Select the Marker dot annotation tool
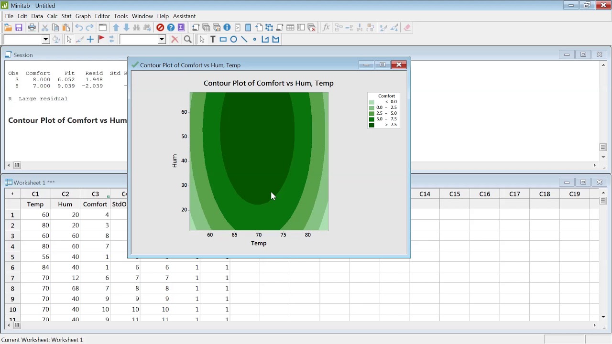Image resolution: width=612 pixels, height=344 pixels. 255,40
